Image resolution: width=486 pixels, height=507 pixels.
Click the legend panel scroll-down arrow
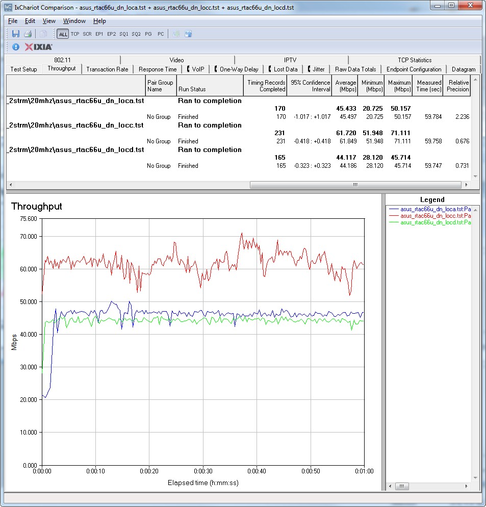475,477
